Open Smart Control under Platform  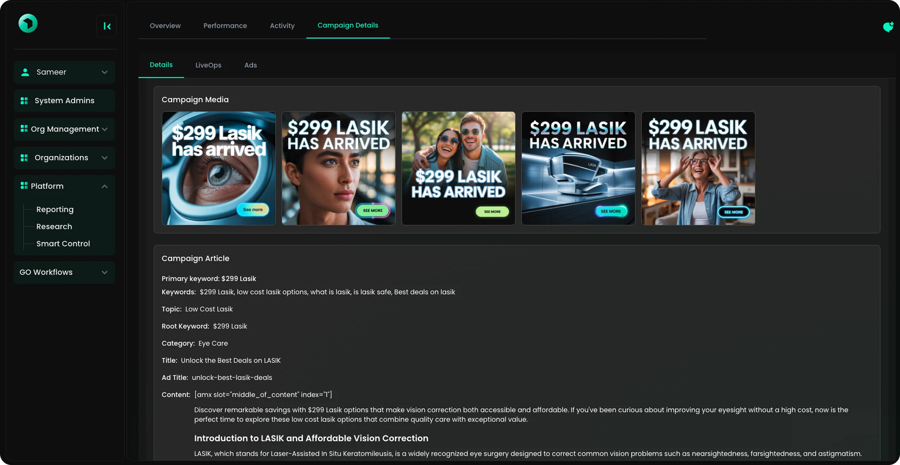point(63,243)
